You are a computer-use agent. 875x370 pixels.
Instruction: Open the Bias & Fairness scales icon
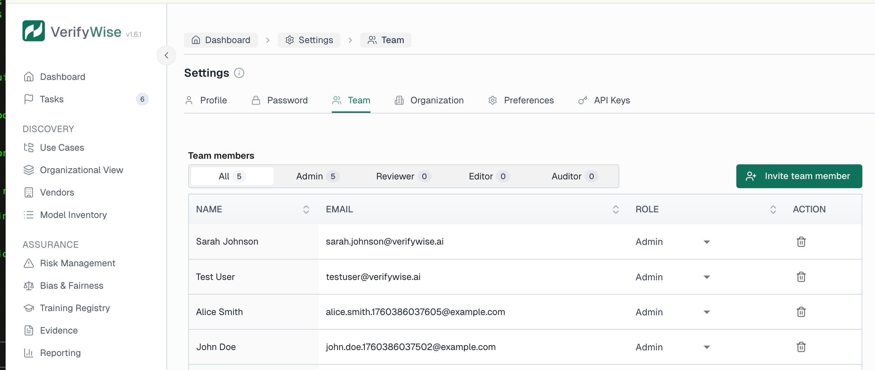tap(29, 286)
